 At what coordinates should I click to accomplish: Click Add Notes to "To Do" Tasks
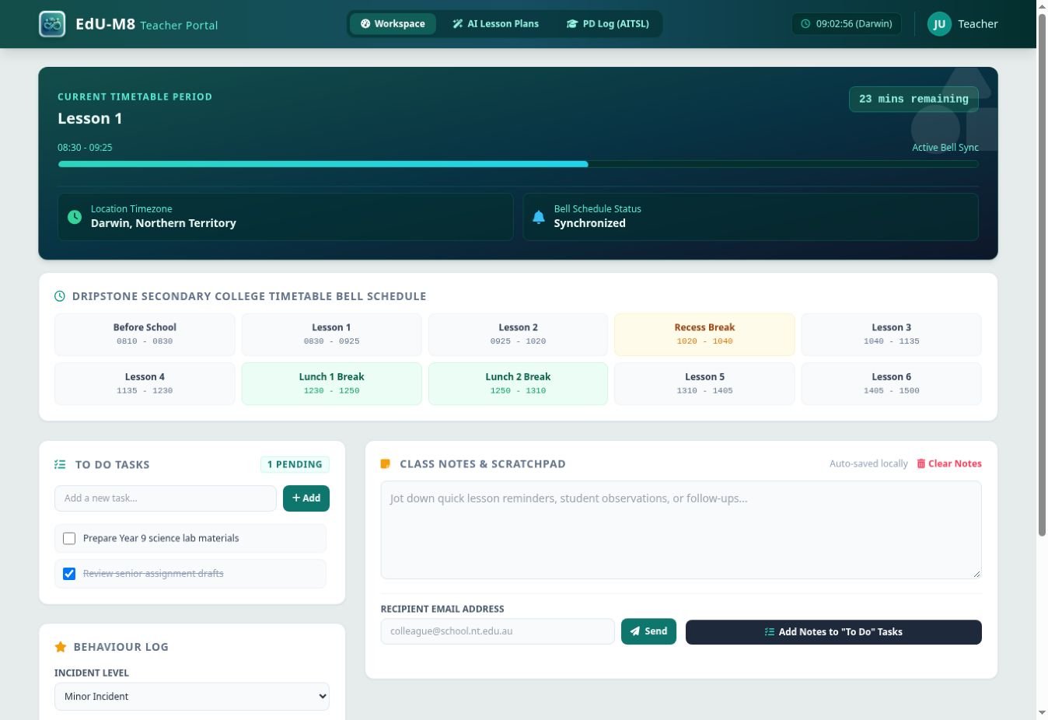pos(833,632)
